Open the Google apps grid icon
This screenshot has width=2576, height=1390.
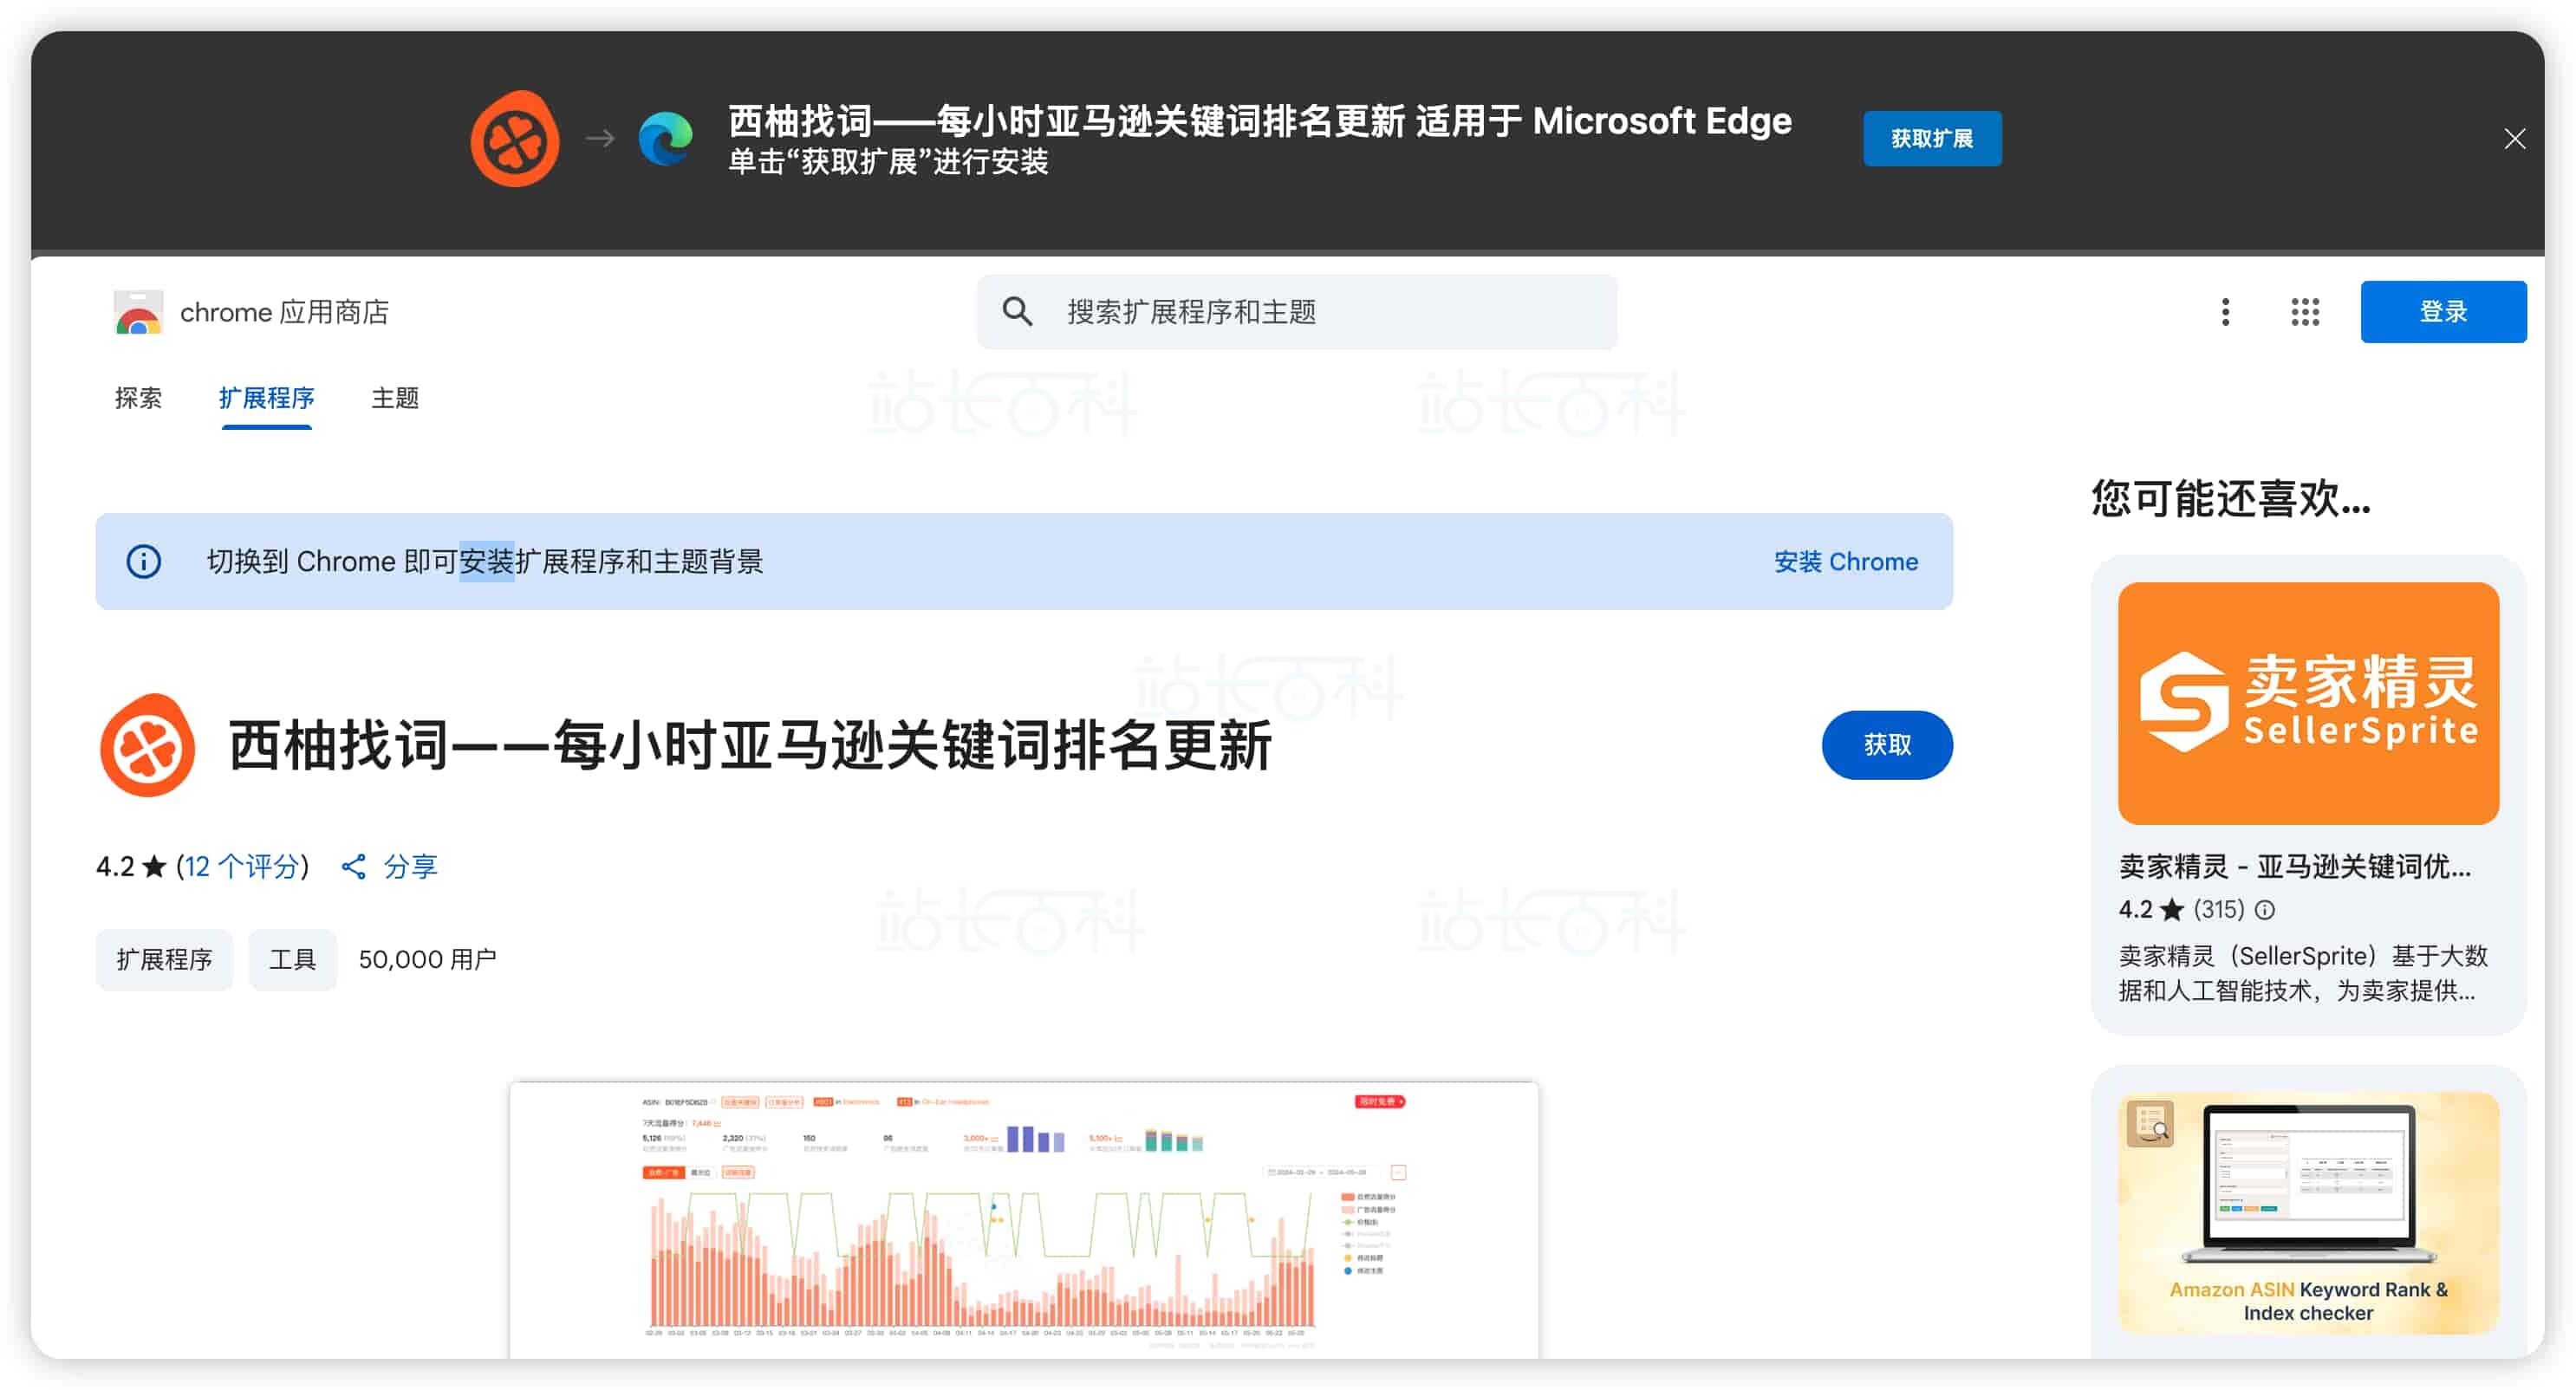tap(2305, 312)
